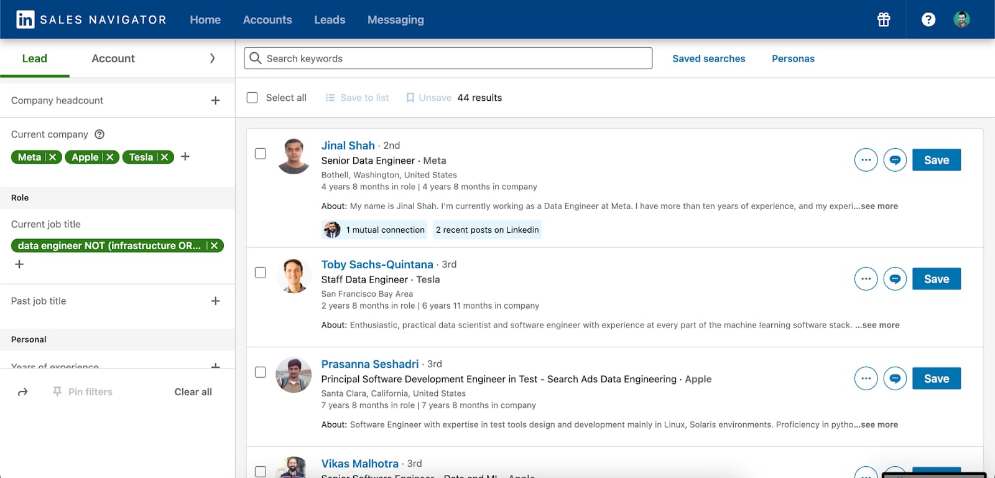Image resolution: width=995 pixels, height=478 pixels.
Task: Click the share arrow icon beside Pin filters
Action: pos(23,391)
